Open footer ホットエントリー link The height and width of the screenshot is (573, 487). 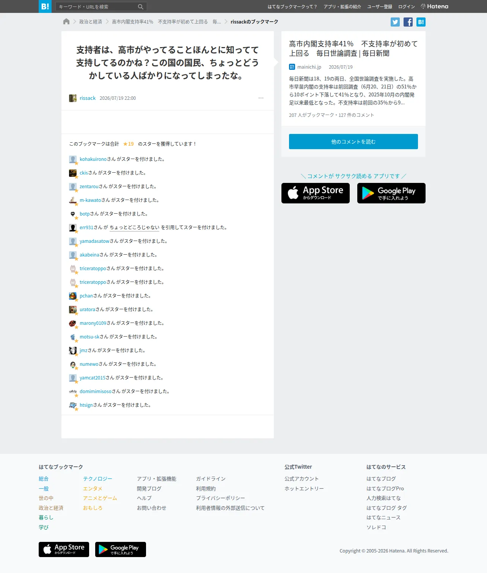[304, 489]
